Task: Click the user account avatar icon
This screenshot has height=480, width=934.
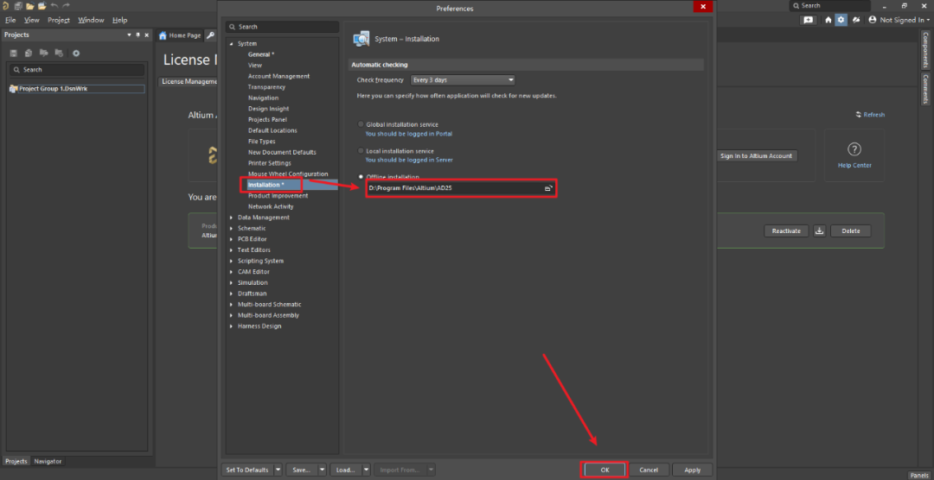Action: click(873, 20)
